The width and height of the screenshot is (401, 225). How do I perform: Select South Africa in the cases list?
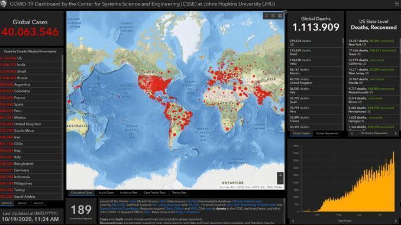[31, 131]
